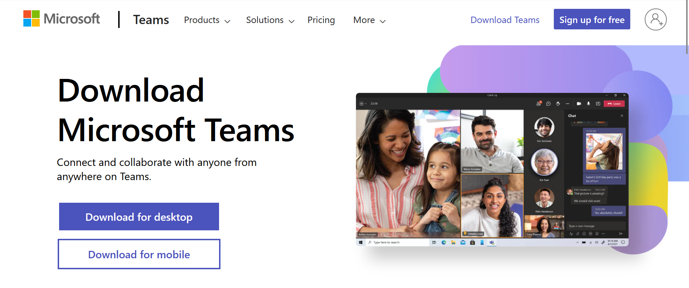Click the chat bubble icon in meeting toolbar
The height and width of the screenshot is (288, 689).
[548, 104]
